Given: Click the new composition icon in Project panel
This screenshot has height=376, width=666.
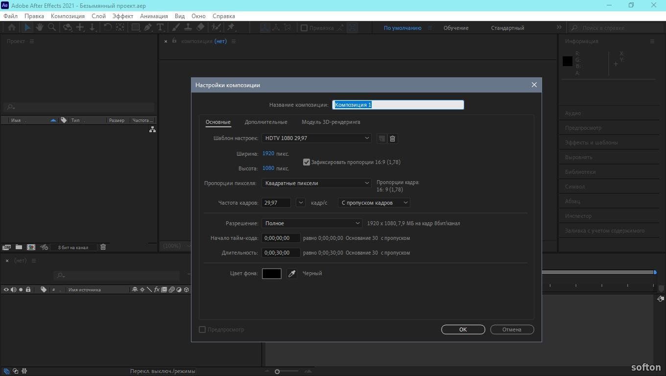Looking at the screenshot, I should pos(31,247).
